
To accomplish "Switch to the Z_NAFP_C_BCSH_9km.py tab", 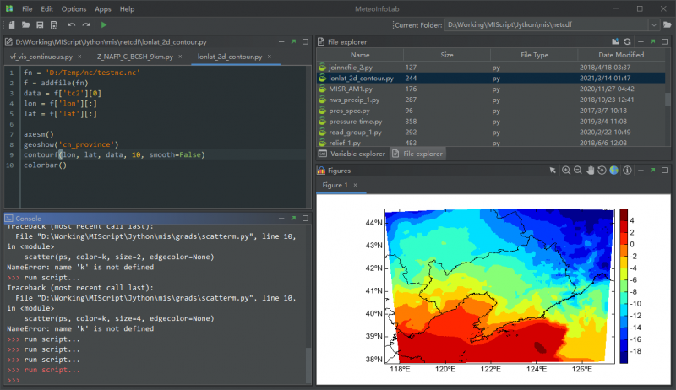I will point(135,57).
